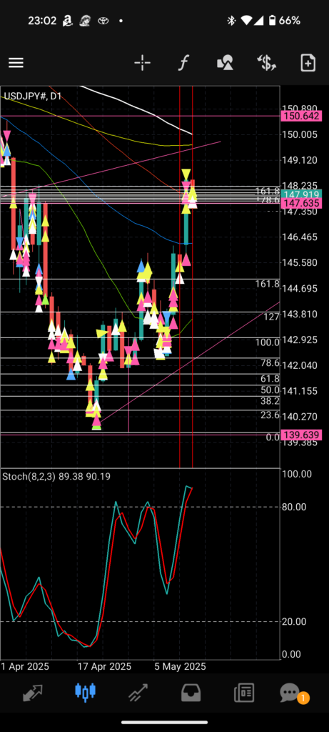Open the drawing objects shapes icon
The height and width of the screenshot is (732, 329).
(225, 63)
